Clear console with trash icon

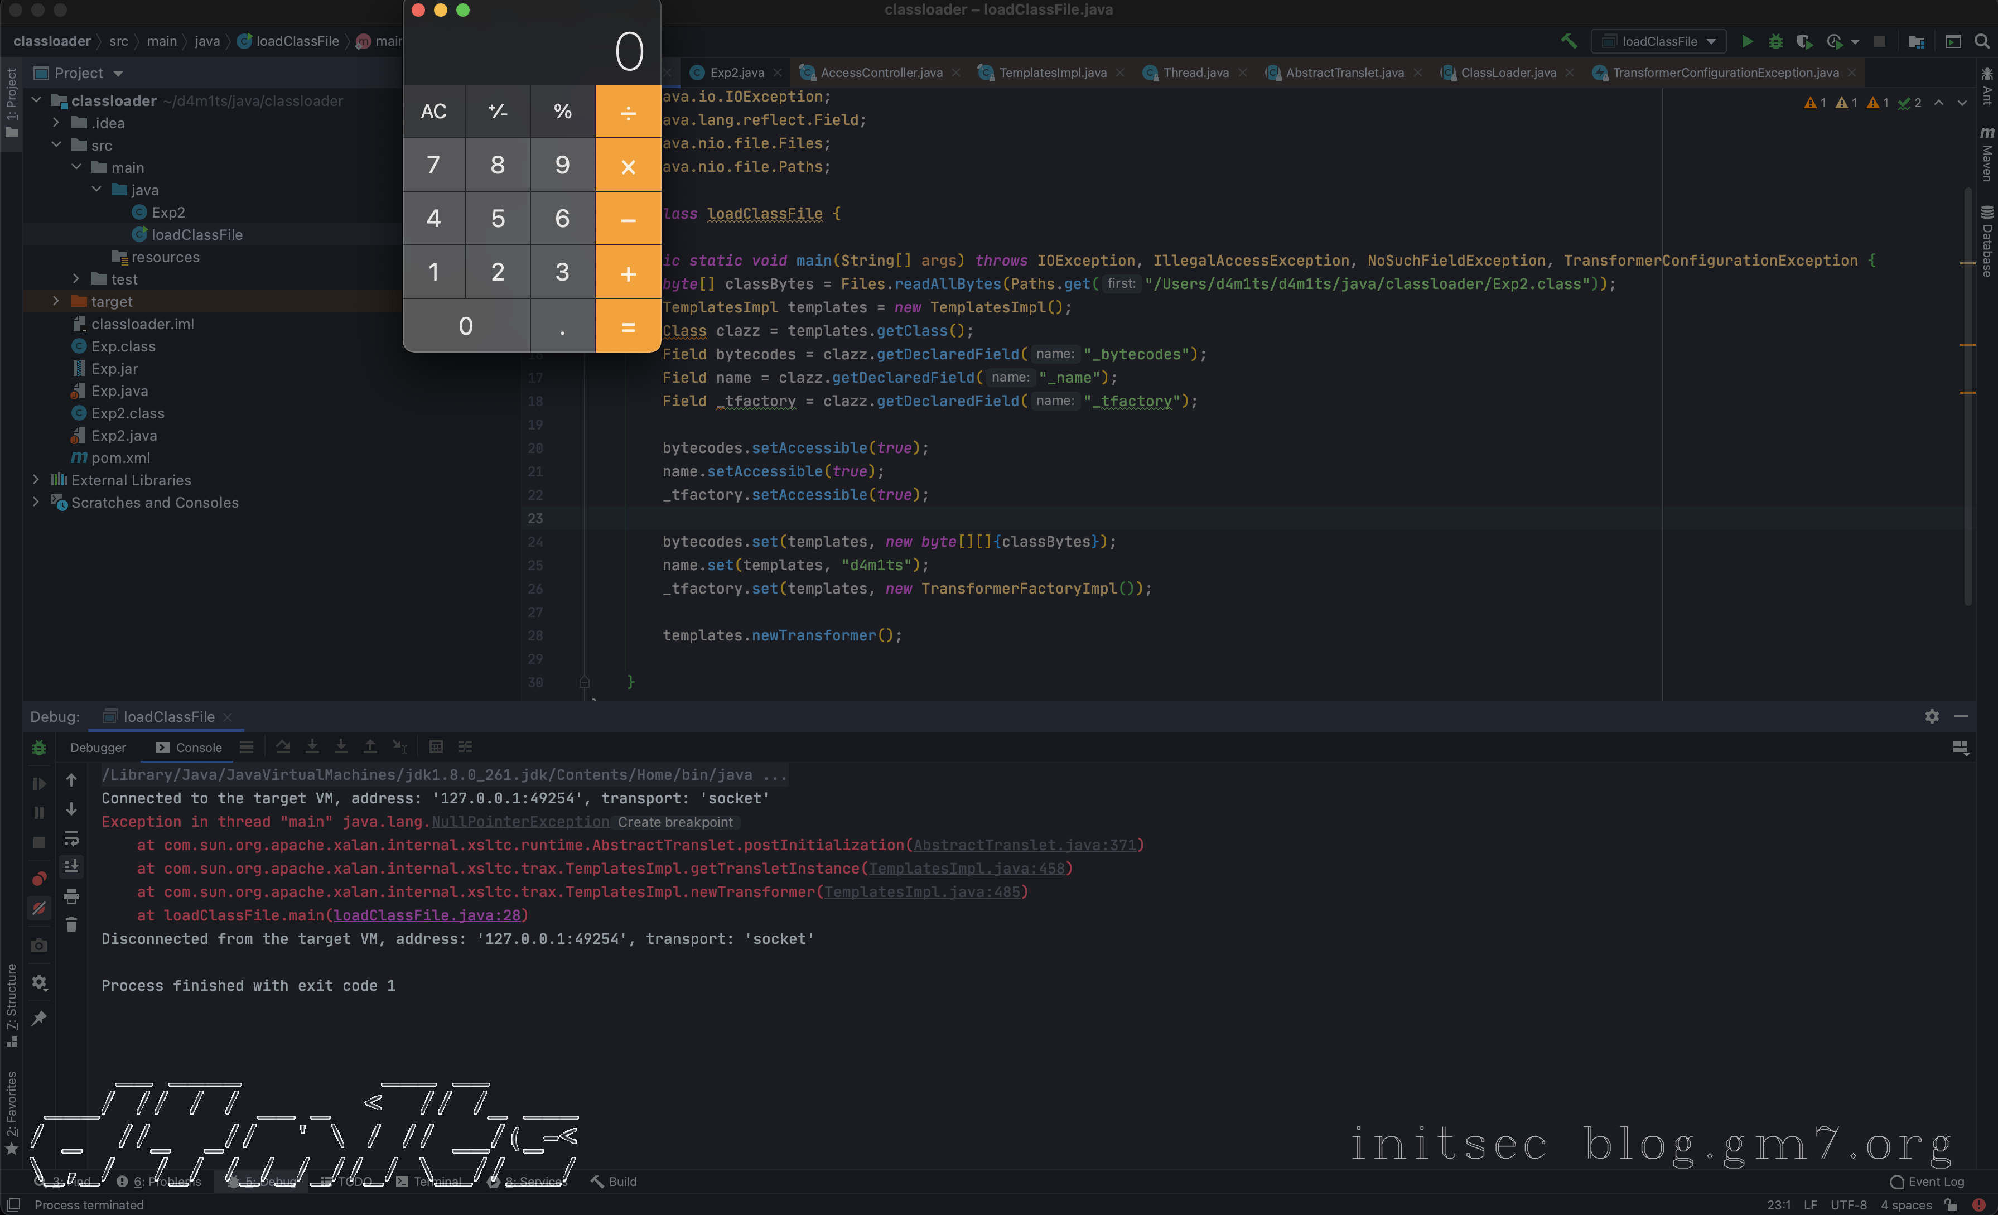(x=71, y=924)
